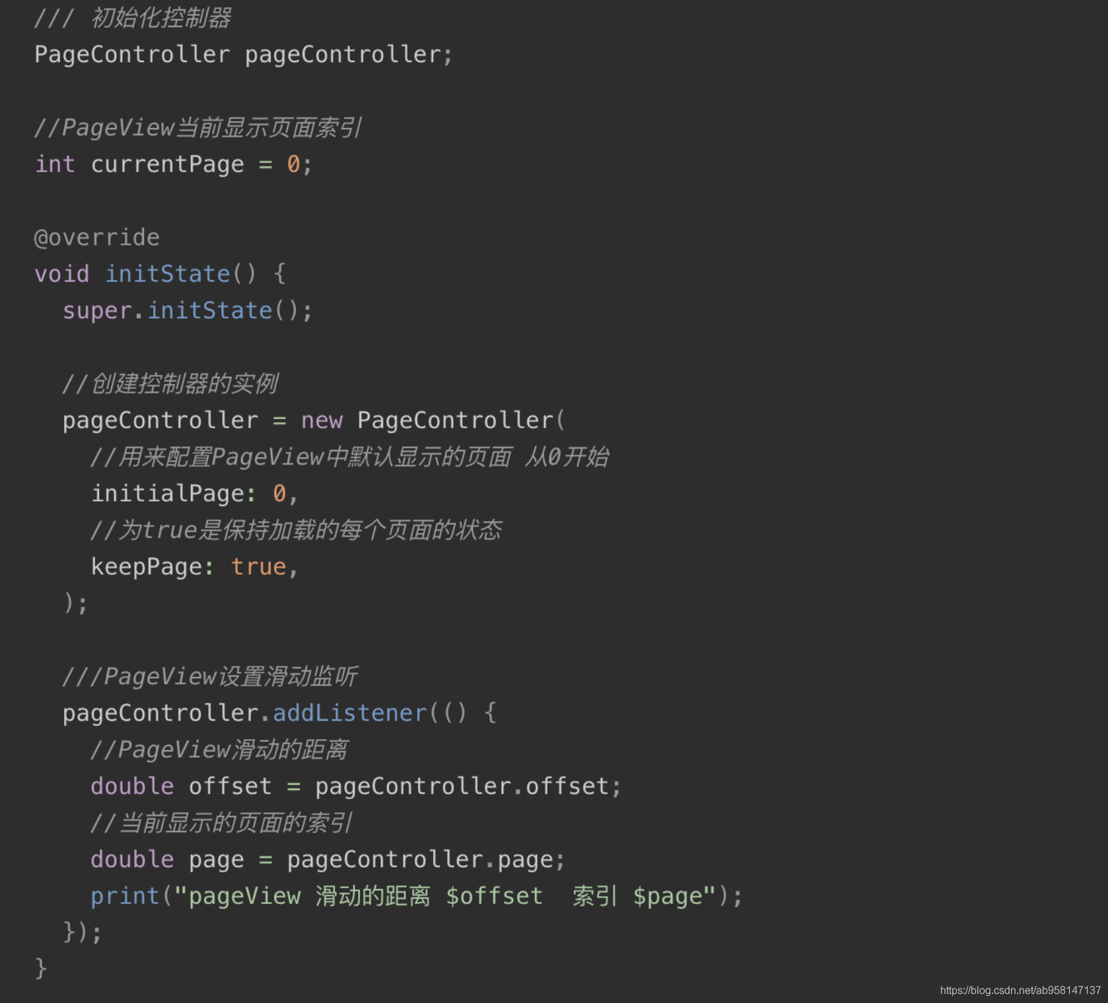This screenshot has height=1003, width=1108.
Task: Click the comment '//当前显示的页面的索引'
Action: pos(222,823)
